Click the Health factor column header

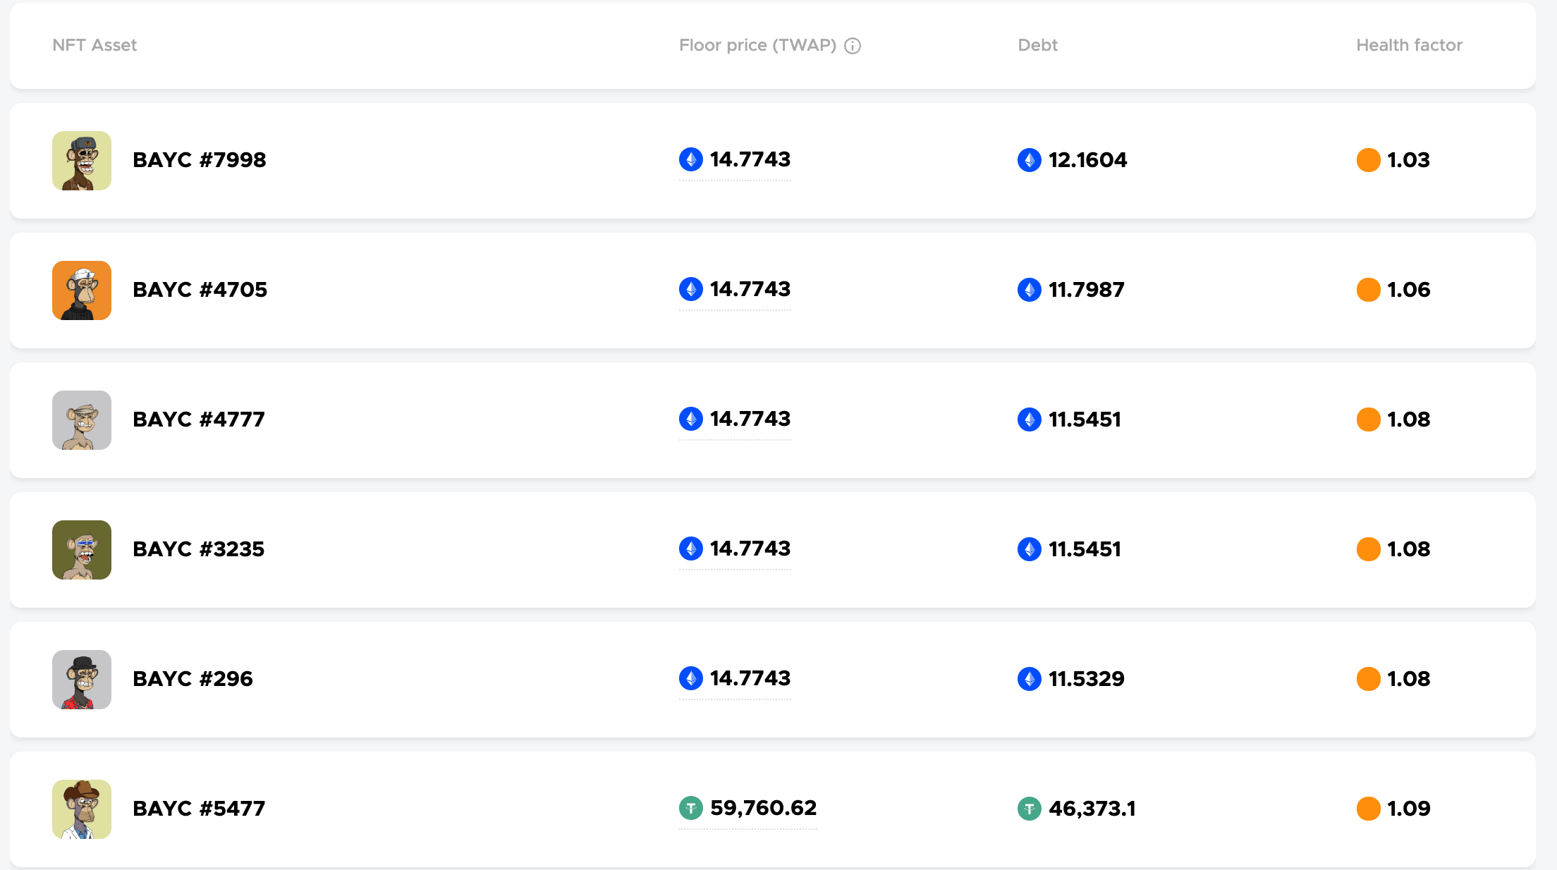pos(1409,45)
